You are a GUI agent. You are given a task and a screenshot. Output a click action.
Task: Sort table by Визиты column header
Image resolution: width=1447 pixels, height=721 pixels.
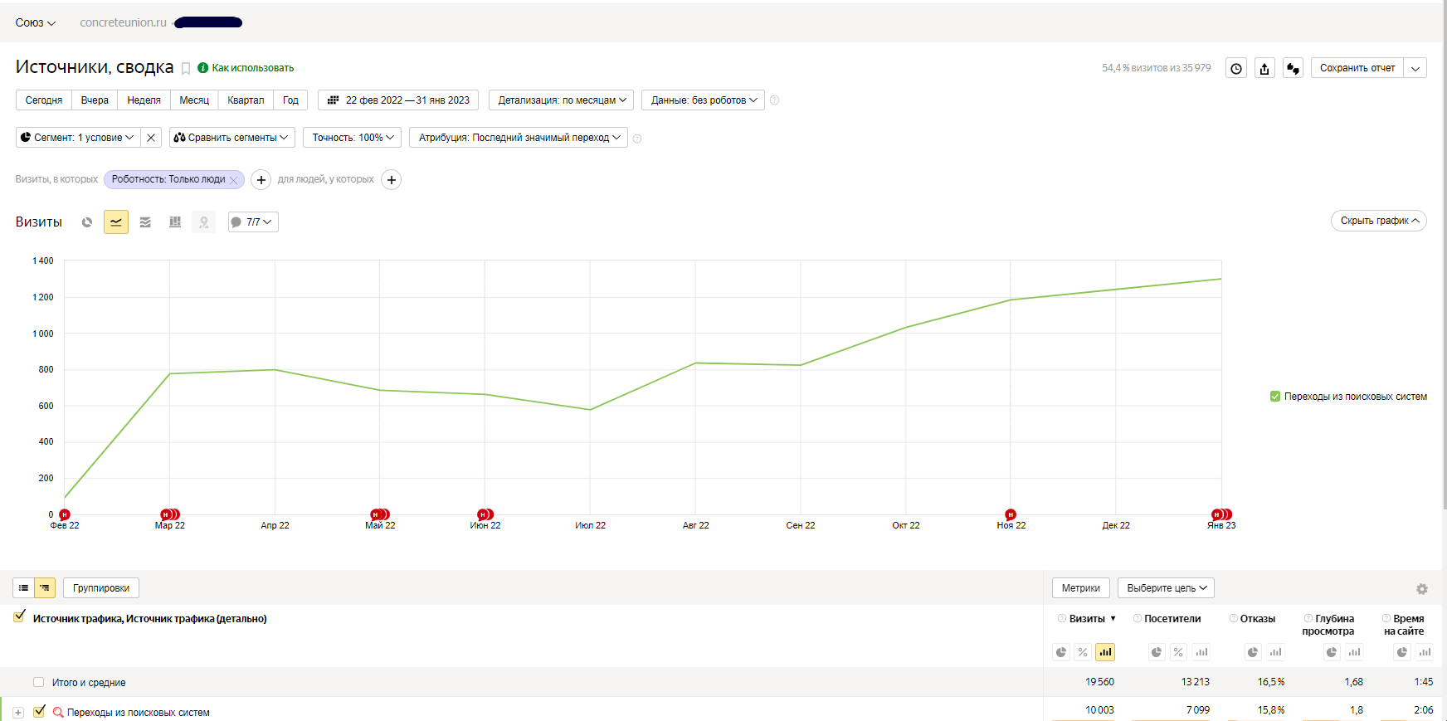tap(1087, 619)
